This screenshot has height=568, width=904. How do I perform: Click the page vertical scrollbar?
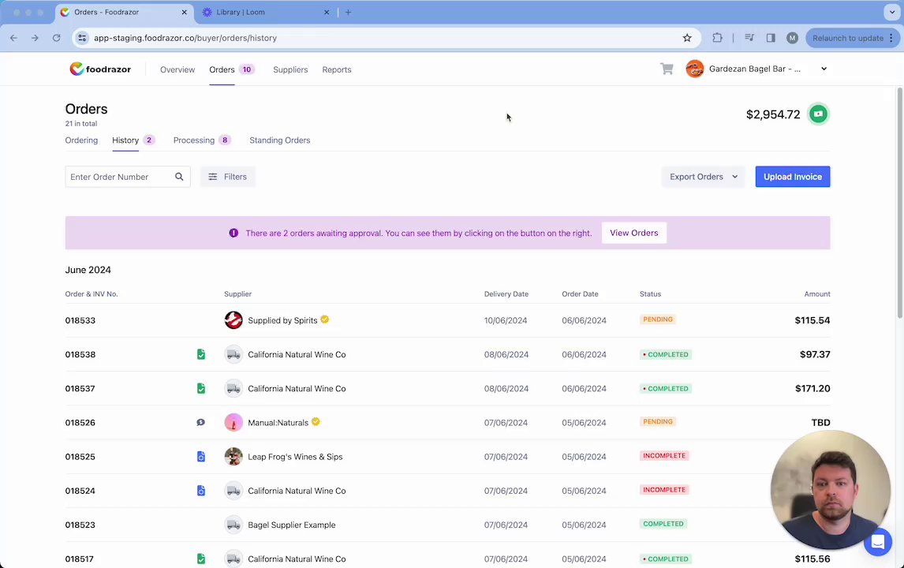899,202
